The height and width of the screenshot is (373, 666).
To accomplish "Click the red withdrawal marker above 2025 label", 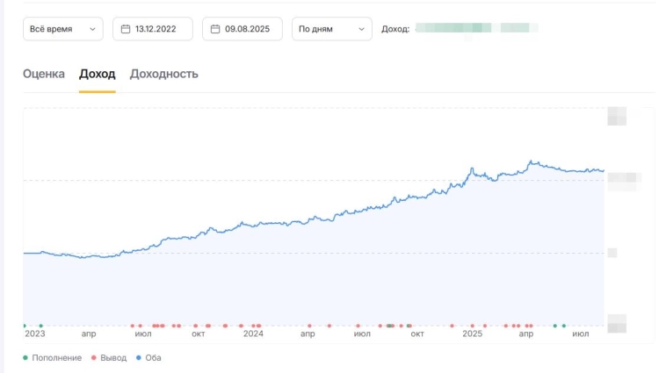I will pyautogui.click(x=473, y=326).
